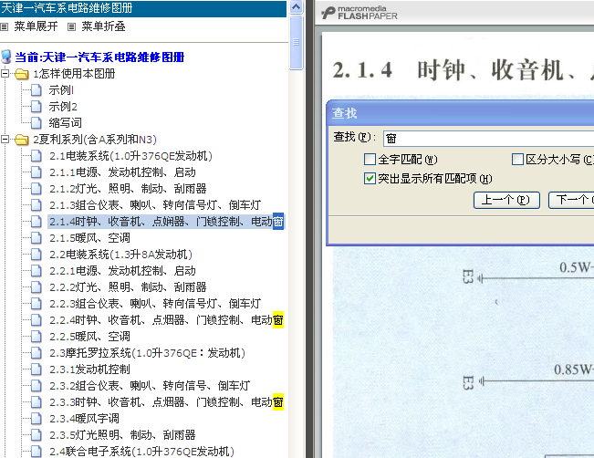Click page icon beside 2.2.1电源
594x458 pixels.
click(x=36, y=270)
